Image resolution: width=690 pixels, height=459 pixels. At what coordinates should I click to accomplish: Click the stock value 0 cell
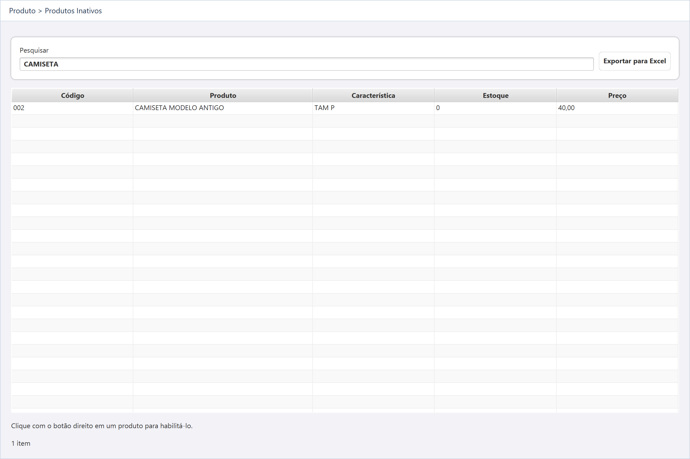495,108
